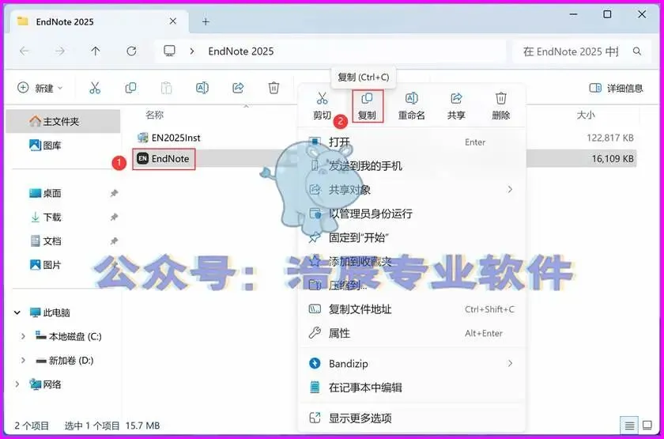Viewport: 664px width, 439px height.
Task: Choose 发送到我的手机
Action: click(412, 165)
